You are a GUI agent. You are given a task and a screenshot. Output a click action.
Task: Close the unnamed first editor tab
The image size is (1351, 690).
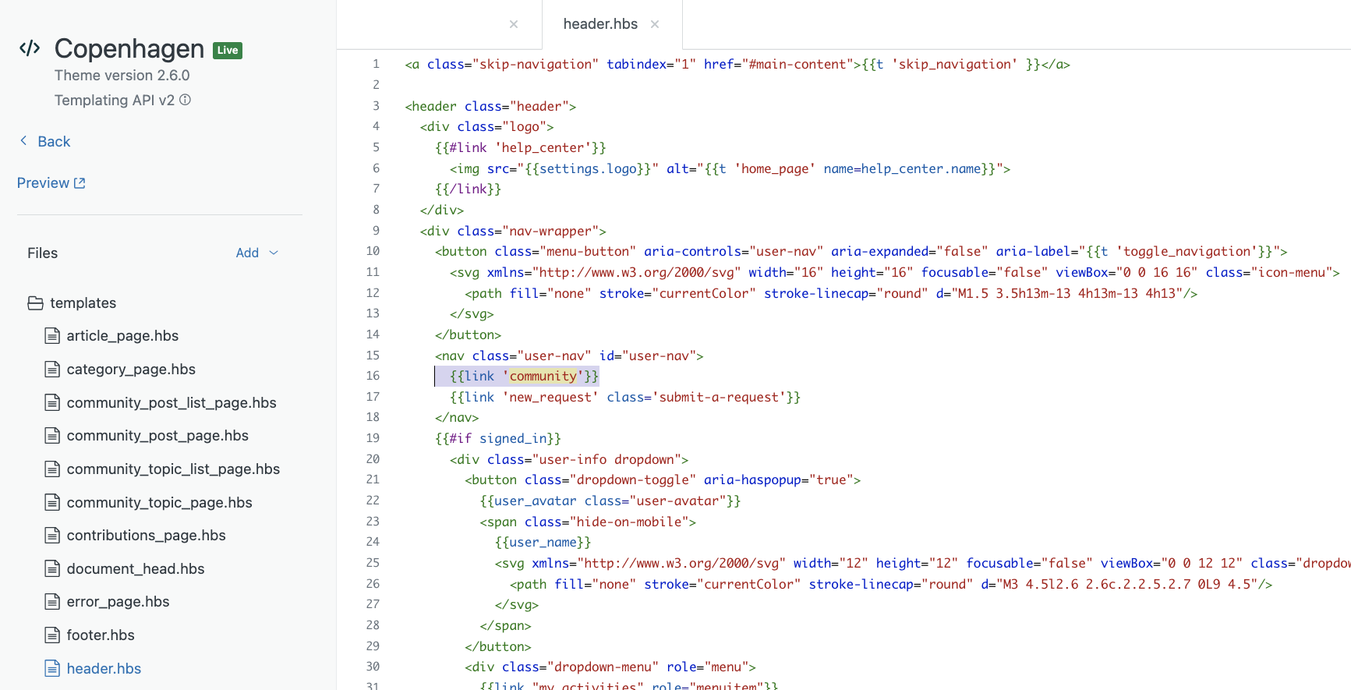(x=514, y=24)
